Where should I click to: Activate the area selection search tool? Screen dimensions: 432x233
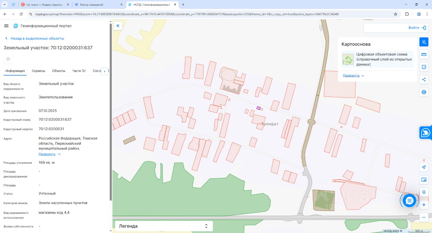point(424,67)
